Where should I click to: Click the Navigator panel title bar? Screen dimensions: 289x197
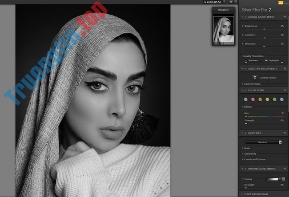tap(223, 10)
